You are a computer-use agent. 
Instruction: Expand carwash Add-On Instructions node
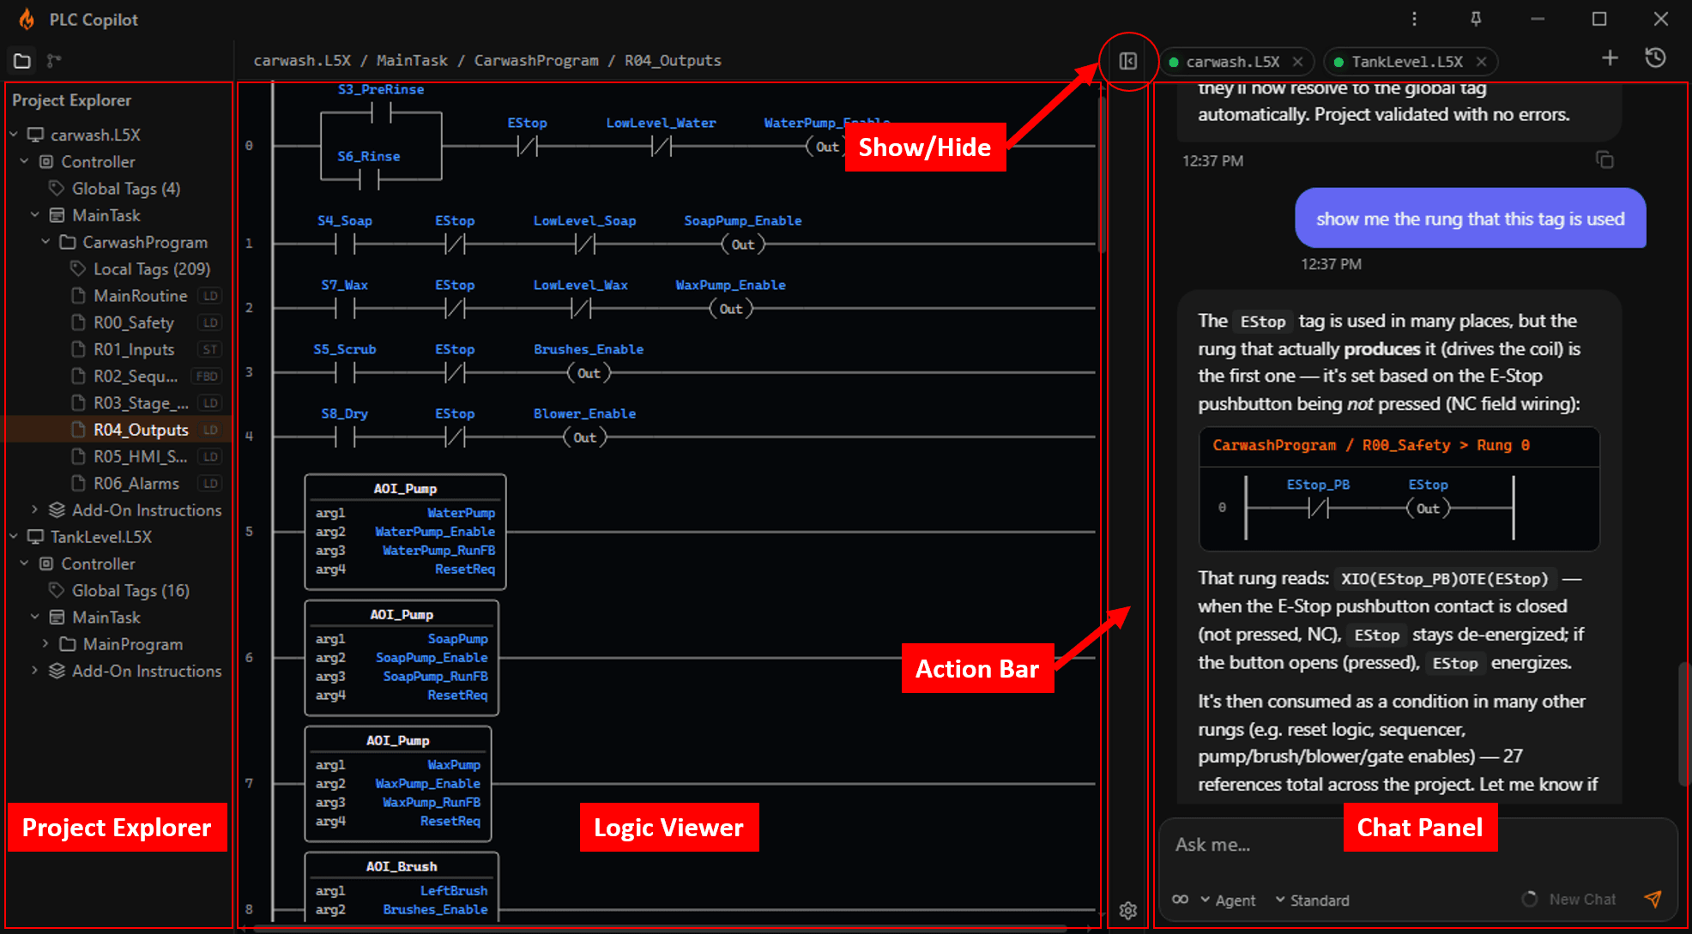pyautogui.click(x=35, y=510)
